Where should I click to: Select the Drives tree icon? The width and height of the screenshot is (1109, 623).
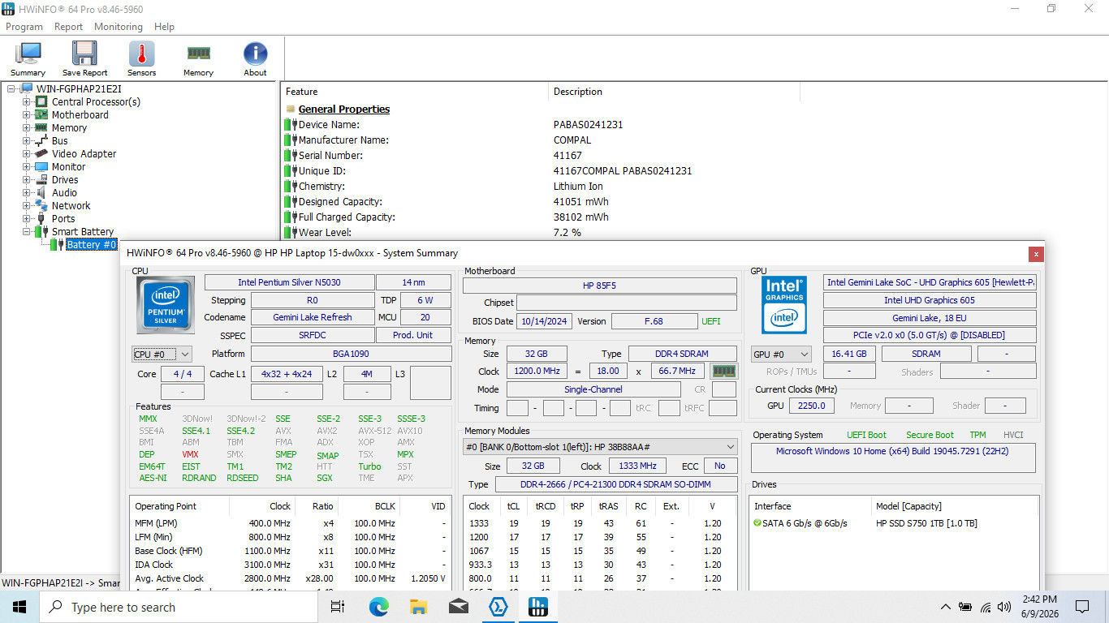coord(41,179)
